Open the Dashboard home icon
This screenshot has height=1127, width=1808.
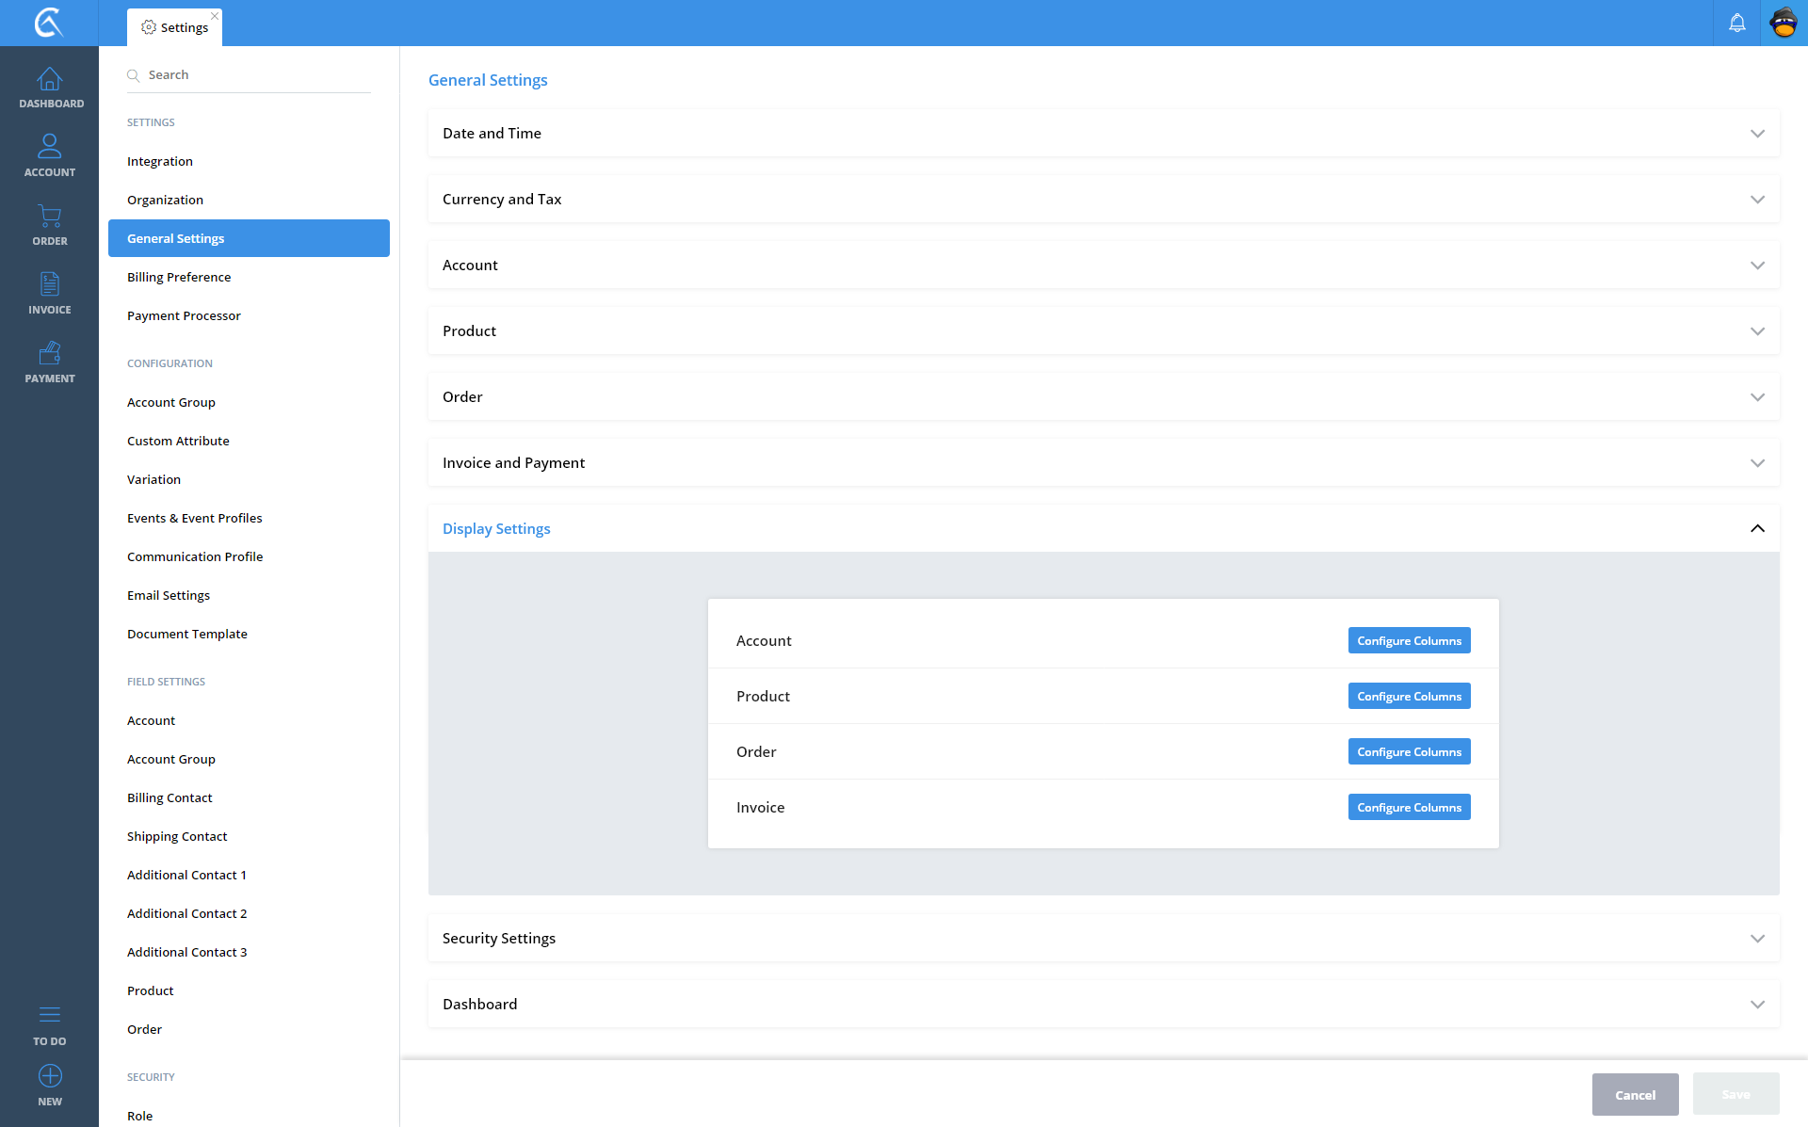pyautogui.click(x=50, y=88)
